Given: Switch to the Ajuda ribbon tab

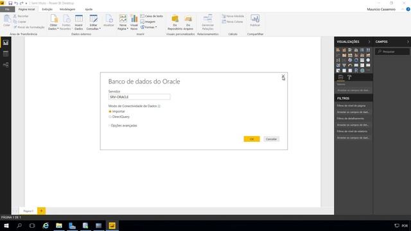Looking at the screenshot, I should pyautogui.click(x=89, y=10).
